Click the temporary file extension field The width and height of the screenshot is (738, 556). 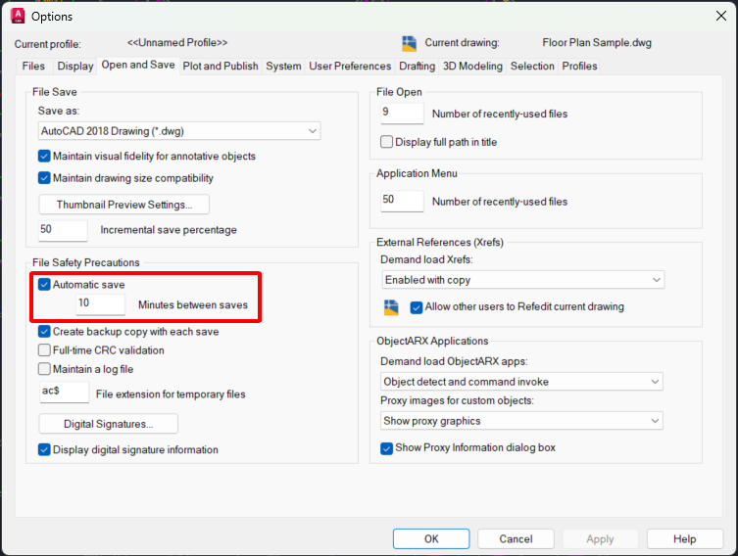(65, 392)
